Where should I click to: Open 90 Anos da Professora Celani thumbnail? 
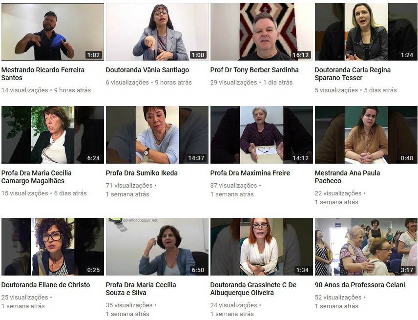[366, 247]
